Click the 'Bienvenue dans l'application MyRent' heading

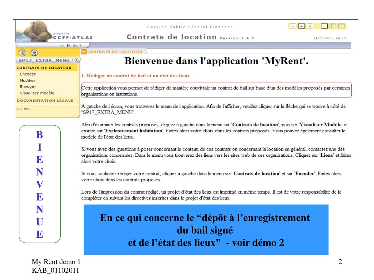216,61
